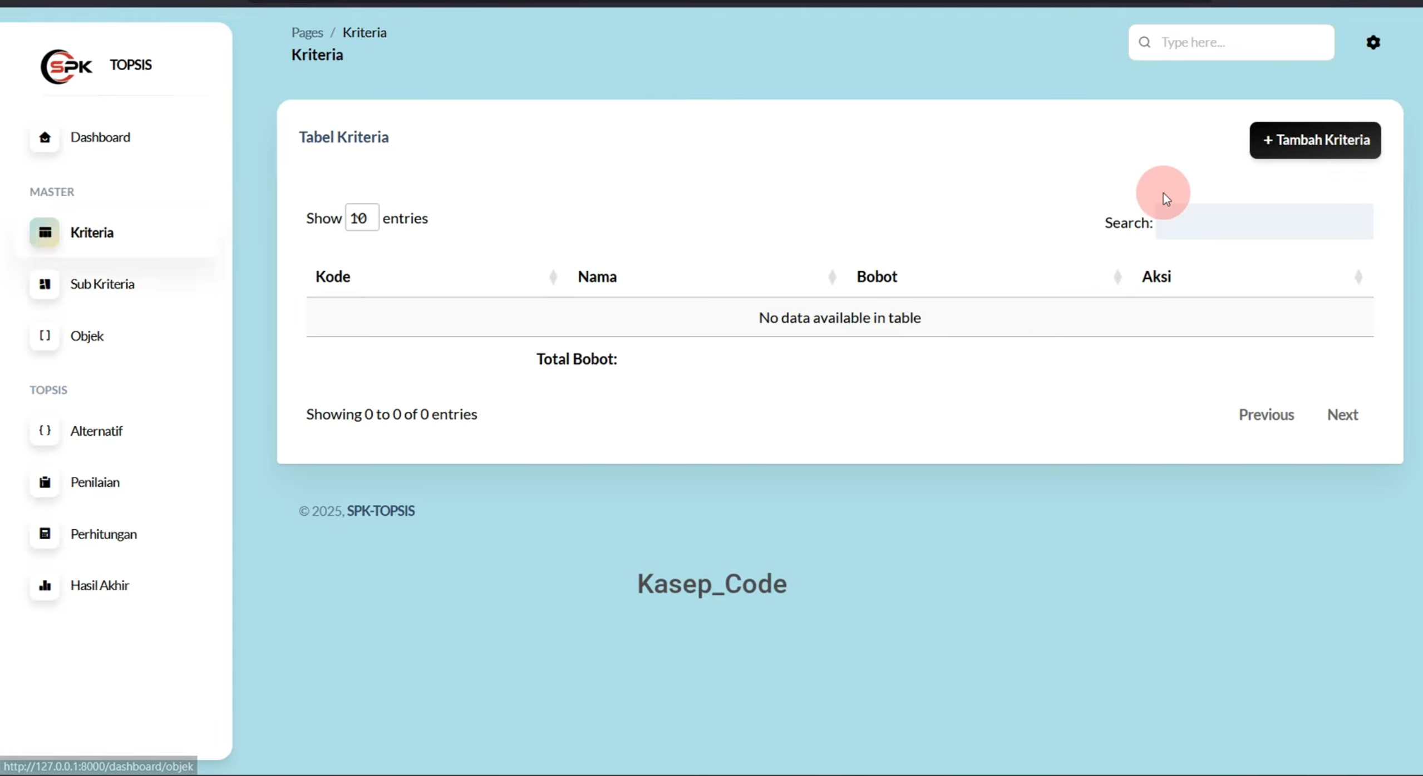Focus the table Search input field

(x=1264, y=222)
